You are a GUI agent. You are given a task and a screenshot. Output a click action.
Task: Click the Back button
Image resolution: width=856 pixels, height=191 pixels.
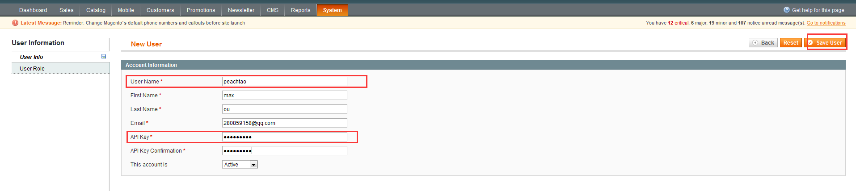pos(763,43)
